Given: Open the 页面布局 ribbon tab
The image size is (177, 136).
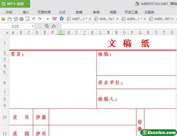Looking at the screenshot, I should (x=44, y=12).
